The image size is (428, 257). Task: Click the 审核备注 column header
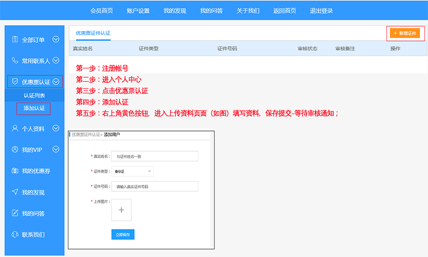345,49
